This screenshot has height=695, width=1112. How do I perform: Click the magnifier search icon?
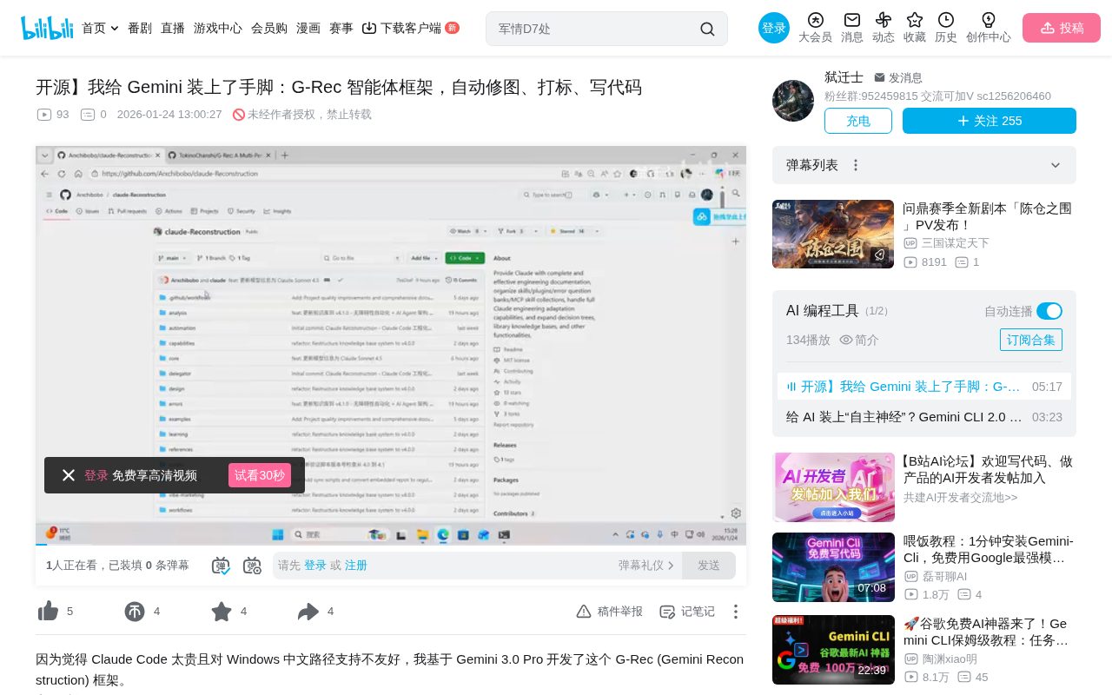[x=707, y=29]
